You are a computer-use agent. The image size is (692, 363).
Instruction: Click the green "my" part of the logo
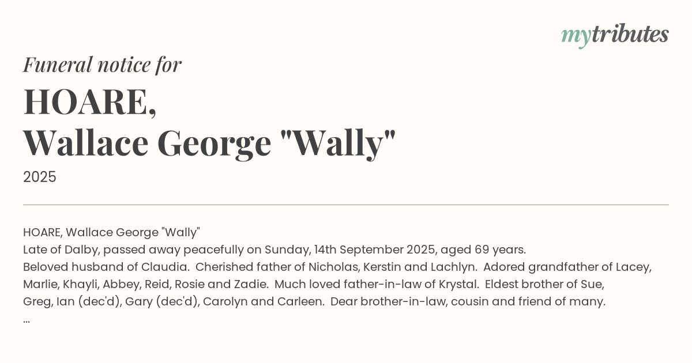pos(576,36)
